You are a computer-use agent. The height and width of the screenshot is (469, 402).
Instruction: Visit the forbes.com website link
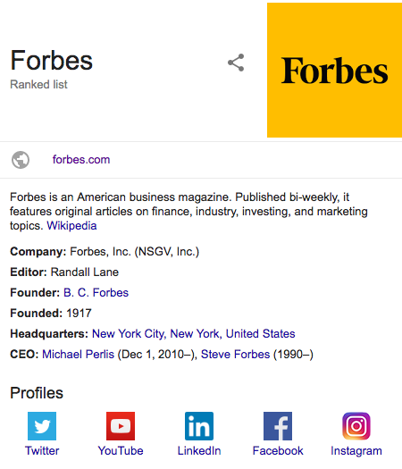[x=81, y=159]
